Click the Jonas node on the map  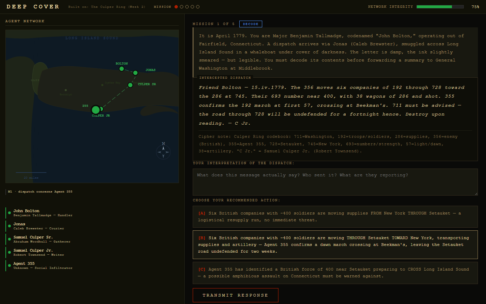pyautogui.click(x=135, y=73)
